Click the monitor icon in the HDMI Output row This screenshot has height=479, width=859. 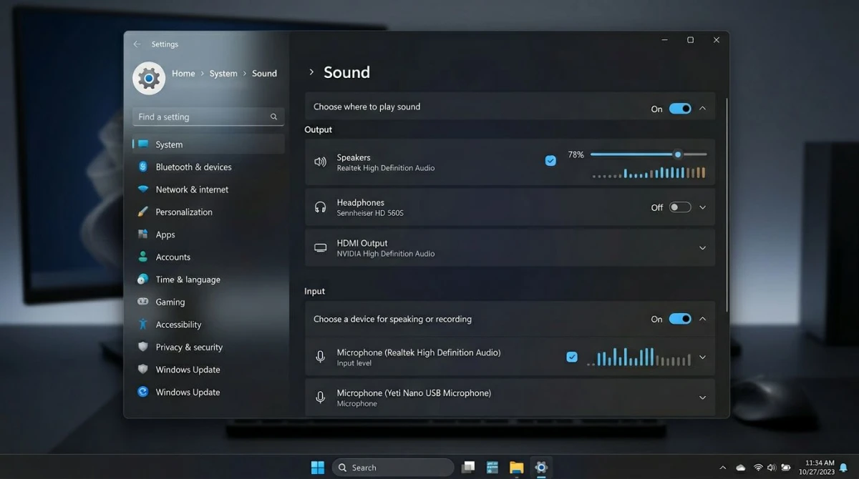click(x=320, y=248)
